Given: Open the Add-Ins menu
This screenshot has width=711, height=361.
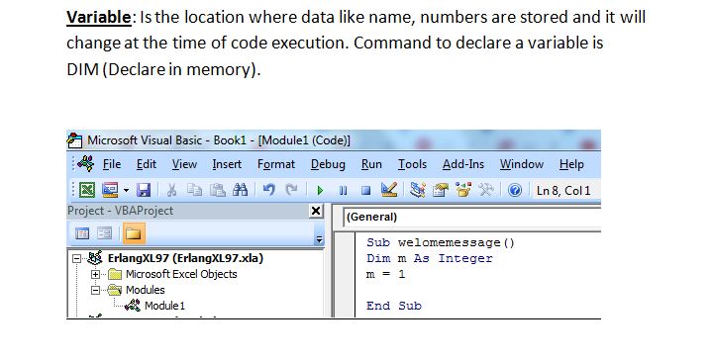Looking at the screenshot, I should point(463,164).
